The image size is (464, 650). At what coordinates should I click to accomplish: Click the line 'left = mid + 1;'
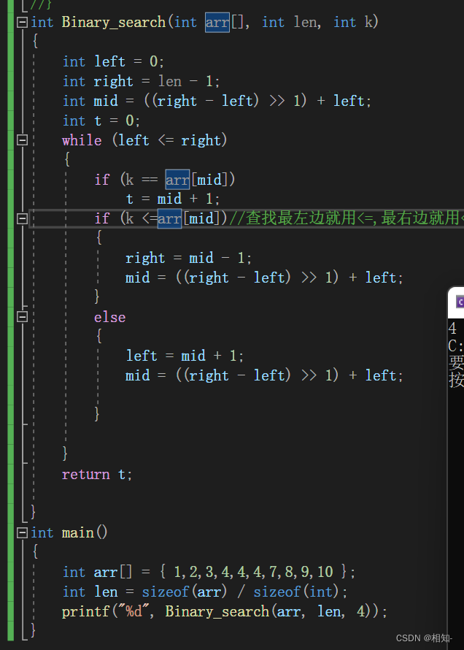coord(185,356)
